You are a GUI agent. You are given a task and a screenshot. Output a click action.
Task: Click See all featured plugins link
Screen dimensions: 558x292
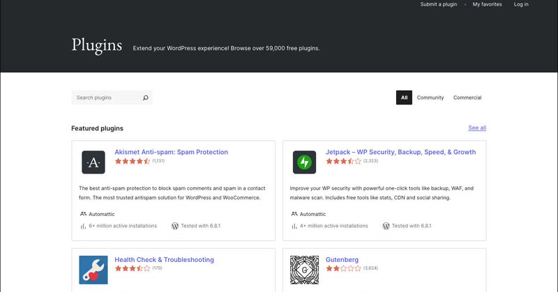477,128
